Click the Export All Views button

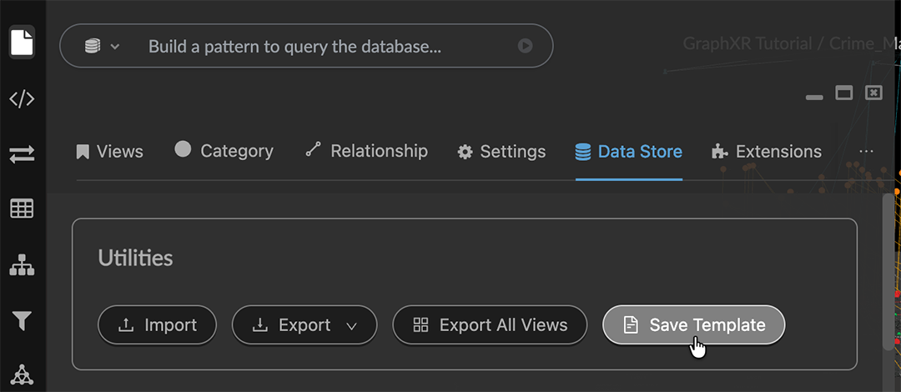[x=490, y=325]
